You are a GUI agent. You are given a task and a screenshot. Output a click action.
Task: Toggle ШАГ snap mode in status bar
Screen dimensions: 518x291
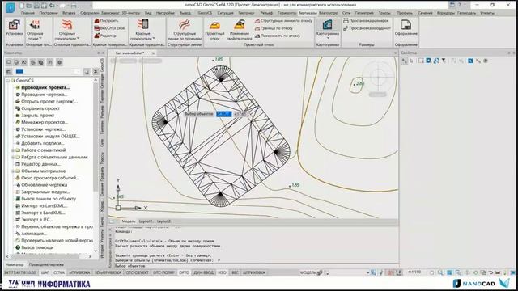pyautogui.click(x=45, y=272)
